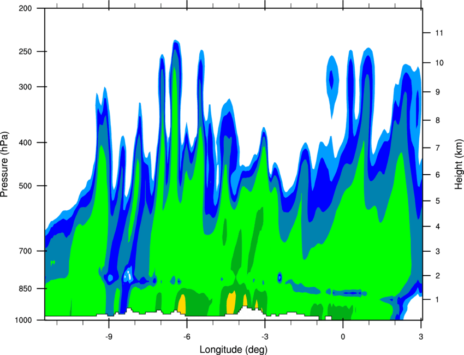Select the 200 pressure tick label
The height and width of the screenshot is (355, 464).
coord(25,8)
